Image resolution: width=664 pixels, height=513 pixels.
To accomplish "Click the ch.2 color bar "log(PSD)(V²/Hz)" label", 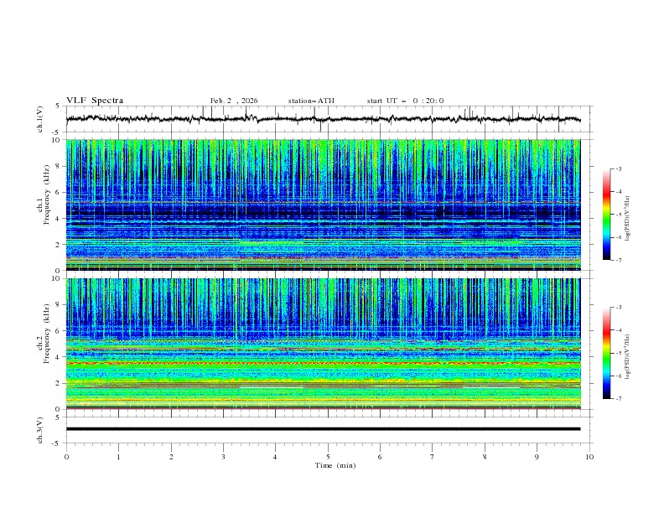I will [628, 357].
